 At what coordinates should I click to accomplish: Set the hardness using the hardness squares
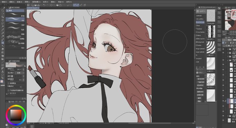click(17, 76)
